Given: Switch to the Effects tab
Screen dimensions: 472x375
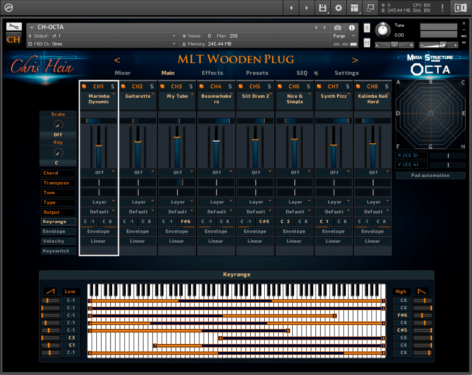Looking at the screenshot, I should pos(213,73).
